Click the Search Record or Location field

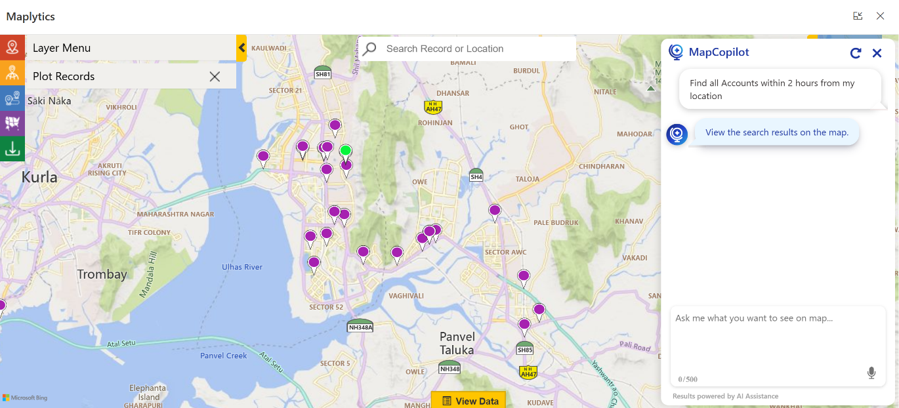(476, 49)
